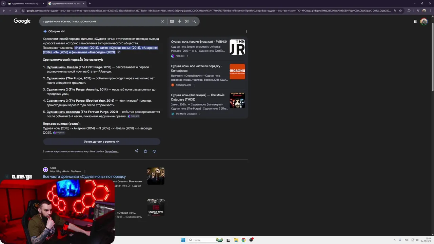The width and height of the screenshot is (434, 244).
Task: Open more options for the РУВИКИ source
Action: click(x=188, y=56)
